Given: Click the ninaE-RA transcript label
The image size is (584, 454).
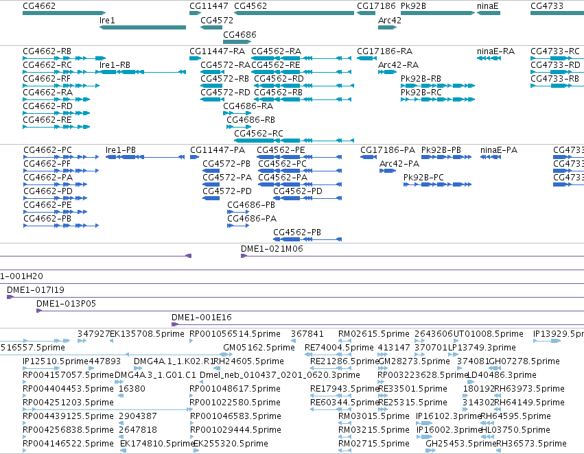Looking at the screenshot, I should 495,51.
